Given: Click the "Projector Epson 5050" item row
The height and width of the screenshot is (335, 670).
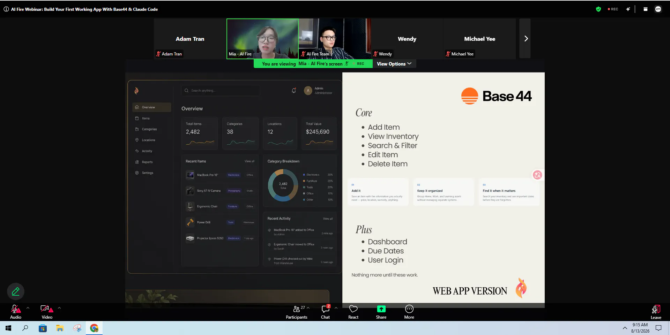Looking at the screenshot, I should pyautogui.click(x=220, y=238).
